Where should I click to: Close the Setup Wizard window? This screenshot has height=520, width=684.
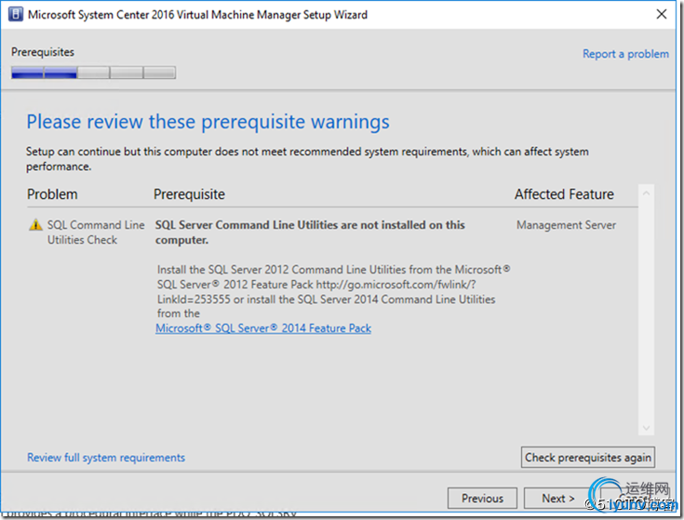click(x=662, y=14)
